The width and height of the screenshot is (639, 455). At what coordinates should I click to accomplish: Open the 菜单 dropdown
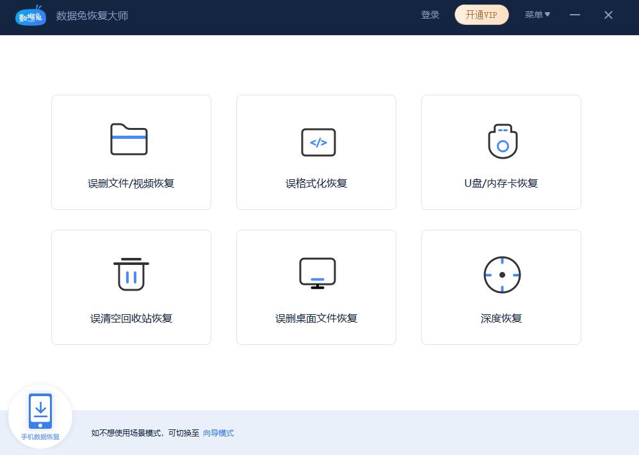click(x=537, y=15)
